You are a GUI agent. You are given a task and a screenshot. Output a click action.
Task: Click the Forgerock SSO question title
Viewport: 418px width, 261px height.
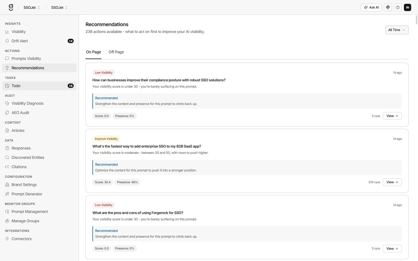point(138,213)
